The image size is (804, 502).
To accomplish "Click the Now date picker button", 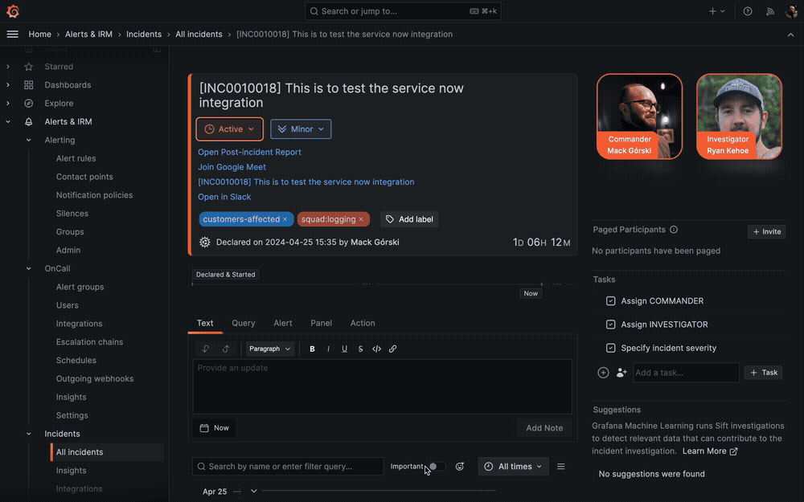I will tap(215, 428).
